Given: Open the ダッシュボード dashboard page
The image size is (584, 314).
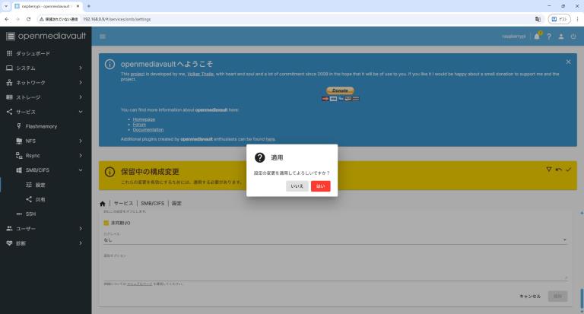Looking at the screenshot, I should 33,53.
